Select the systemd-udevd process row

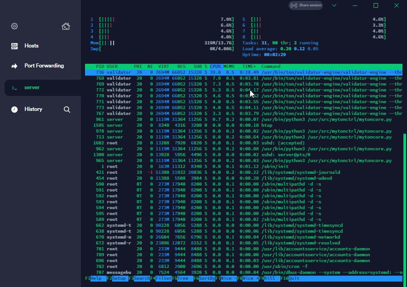coord(244,178)
